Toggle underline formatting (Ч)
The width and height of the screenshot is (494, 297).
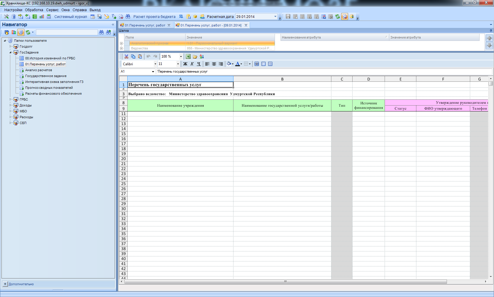pyautogui.click(x=199, y=64)
